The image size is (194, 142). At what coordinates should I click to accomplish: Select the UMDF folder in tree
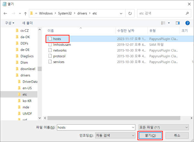[27, 114]
